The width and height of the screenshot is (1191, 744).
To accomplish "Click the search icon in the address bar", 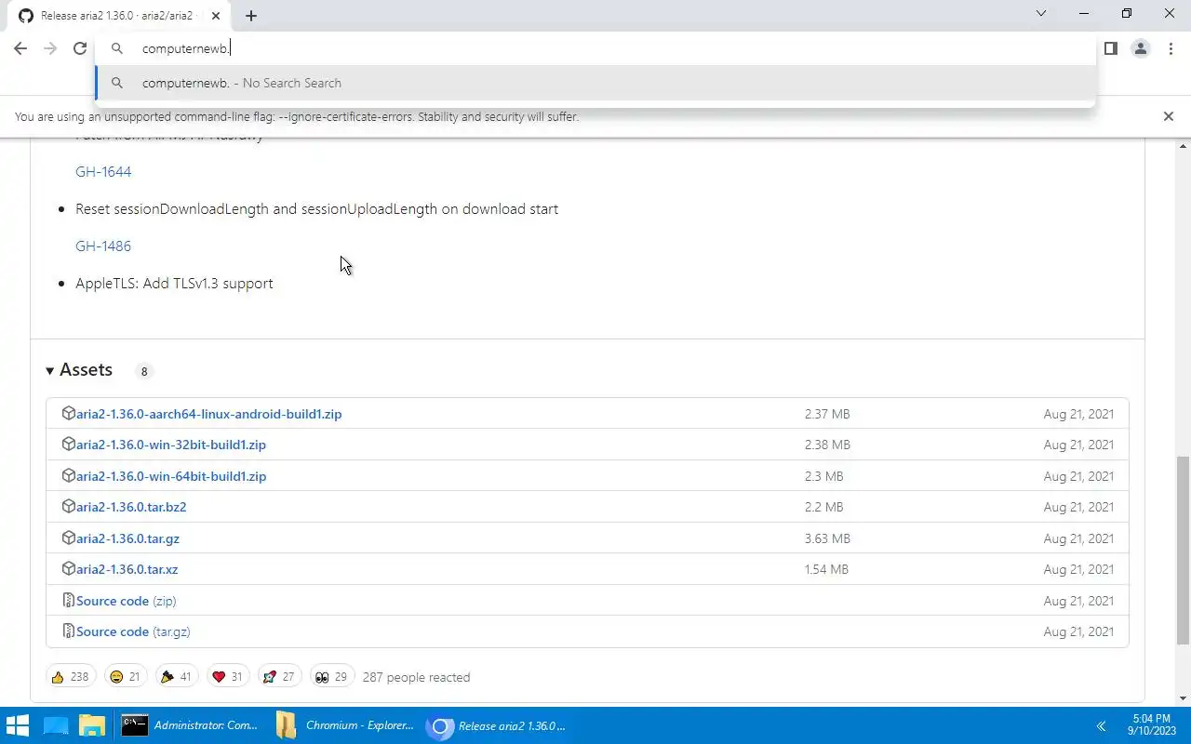I will tap(117, 48).
